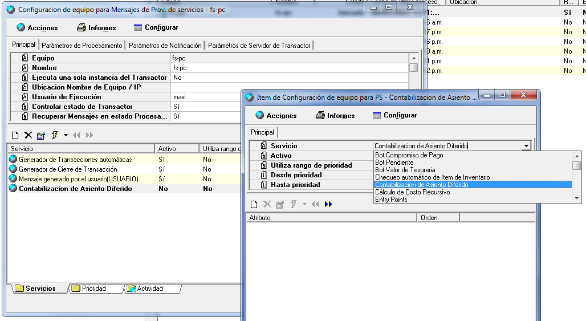Viewport: 586px width, 321px height.
Task: Click Servicio text field showing Contabilizacion de Asiento Diferido
Action: pyautogui.click(x=447, y=146)
